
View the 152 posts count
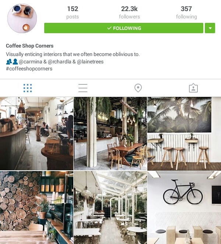(x=73, y=13)
